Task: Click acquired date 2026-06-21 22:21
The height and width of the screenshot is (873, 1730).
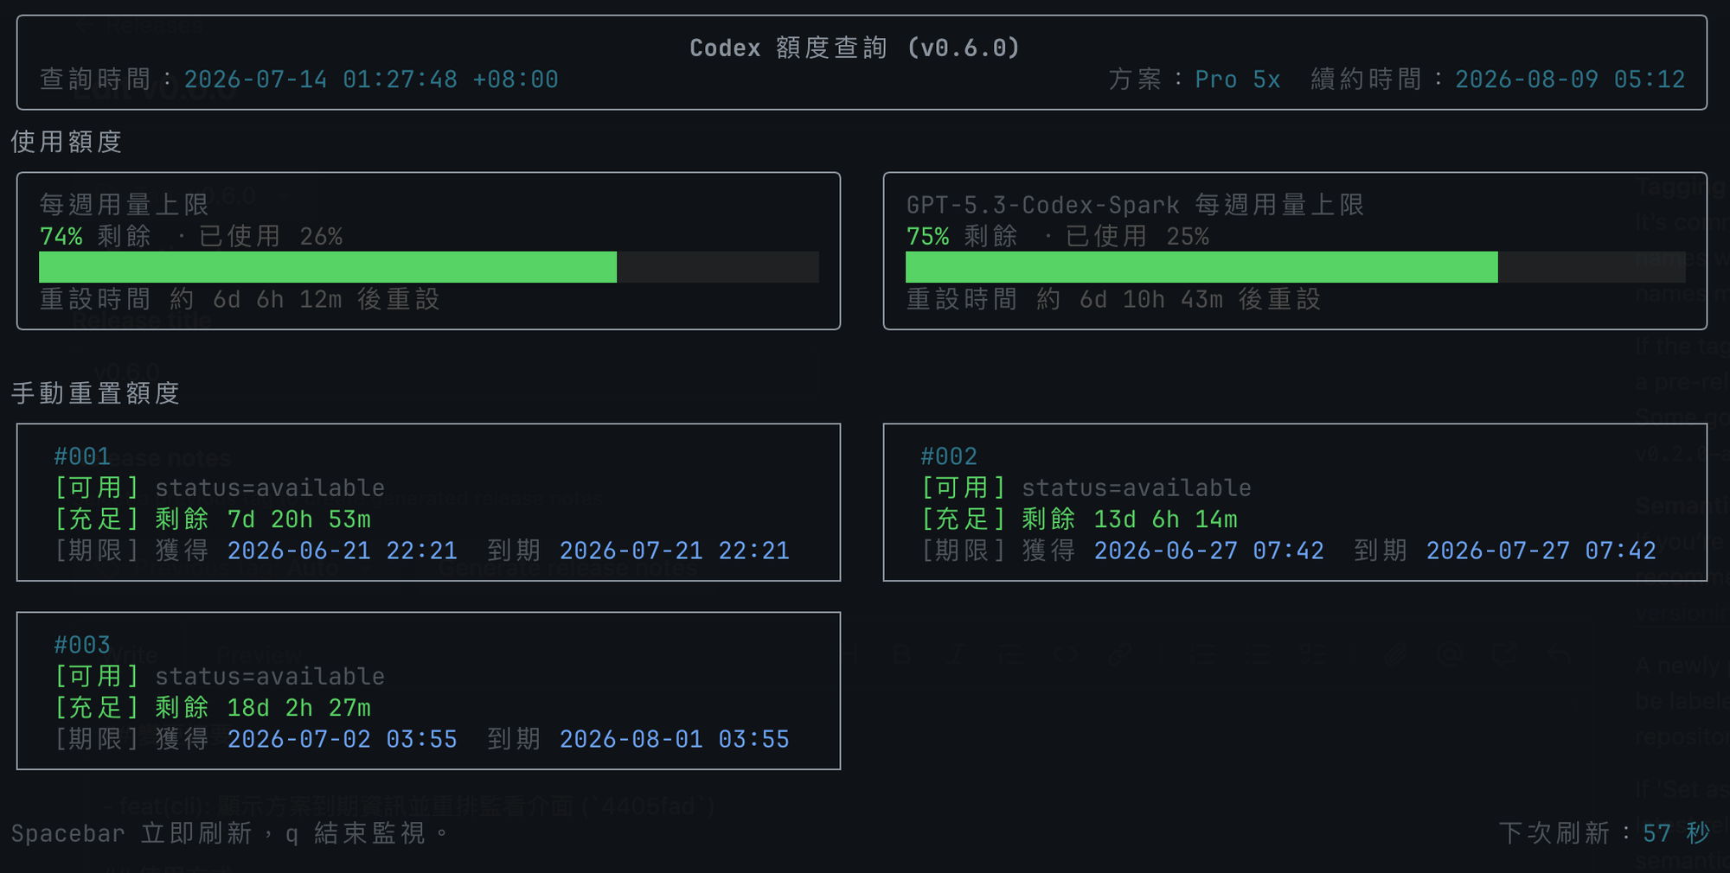Action: click(x=343, y=551)
